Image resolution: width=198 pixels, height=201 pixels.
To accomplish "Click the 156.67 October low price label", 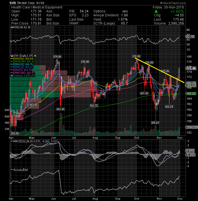I will coord(155,123).
